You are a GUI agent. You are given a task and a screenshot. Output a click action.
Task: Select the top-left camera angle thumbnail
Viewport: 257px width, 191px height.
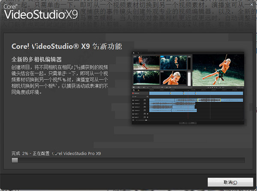tap(146, 63)
